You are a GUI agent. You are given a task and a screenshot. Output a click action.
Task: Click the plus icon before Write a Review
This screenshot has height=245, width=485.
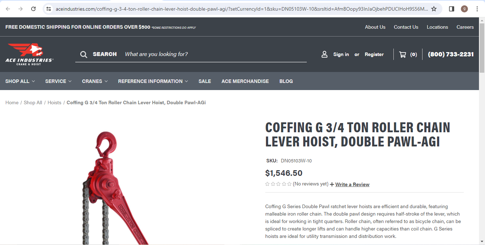[x=332, y=184]
